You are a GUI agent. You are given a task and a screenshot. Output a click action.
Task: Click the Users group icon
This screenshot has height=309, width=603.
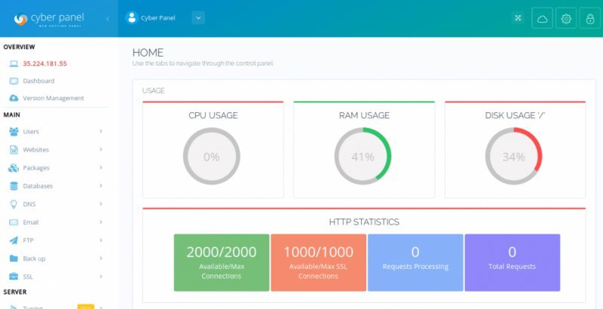(14, 131)
